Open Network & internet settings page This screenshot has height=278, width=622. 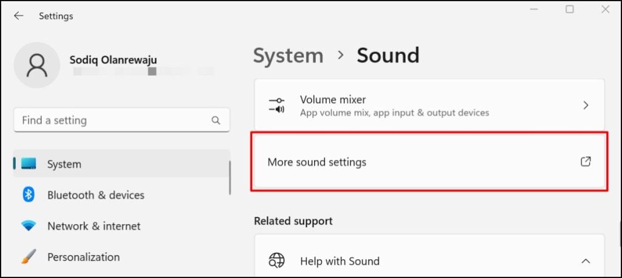(x=94, y=226)
